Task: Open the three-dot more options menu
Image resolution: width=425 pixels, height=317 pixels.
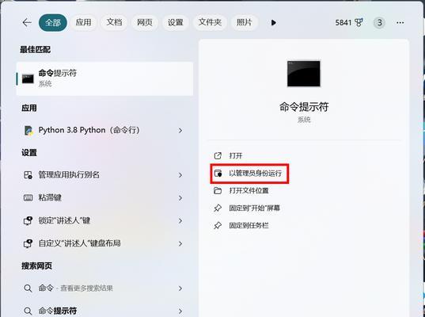Action: tap(400, 23)
